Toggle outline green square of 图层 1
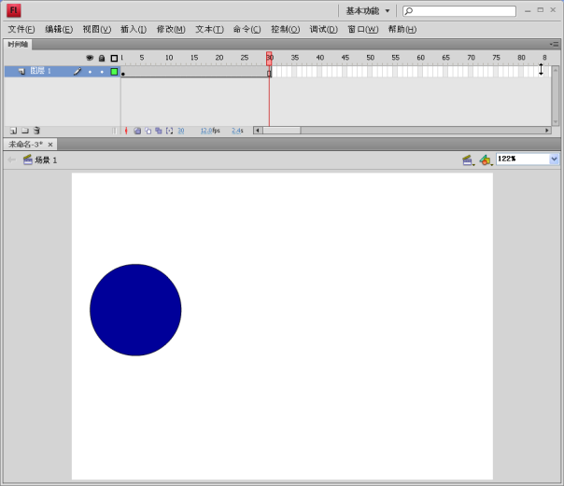Image resolution: width=564 pixels, height=486 pixels. coord(114,71)
